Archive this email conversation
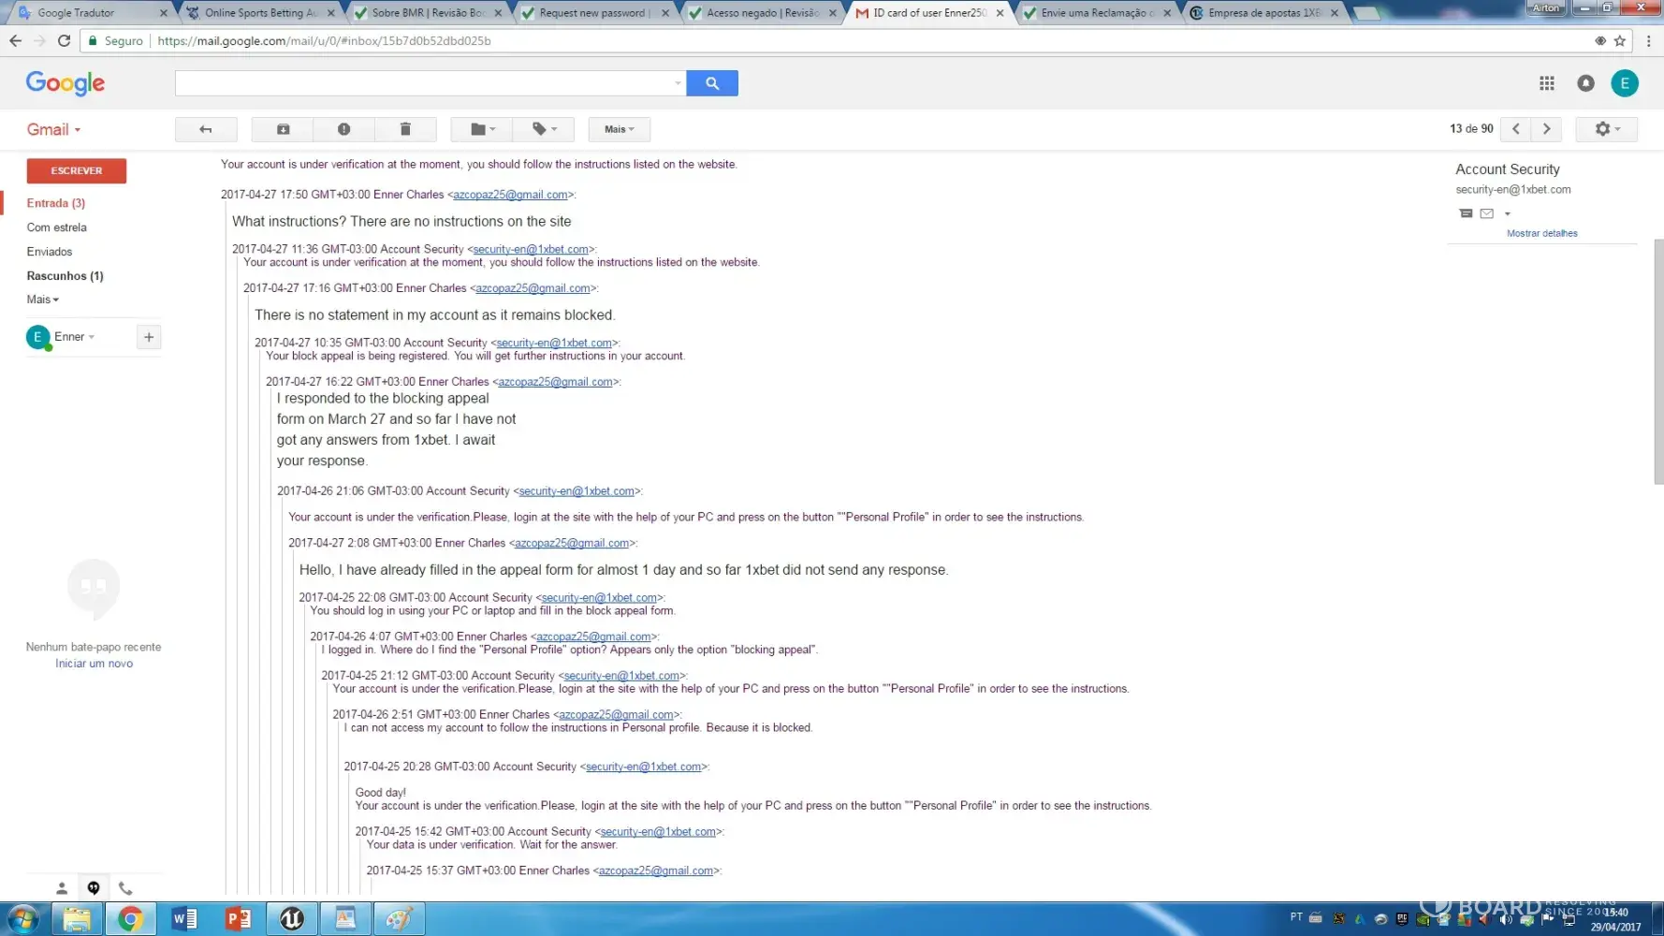1664x936 pixels. click(x=283, y=129)
